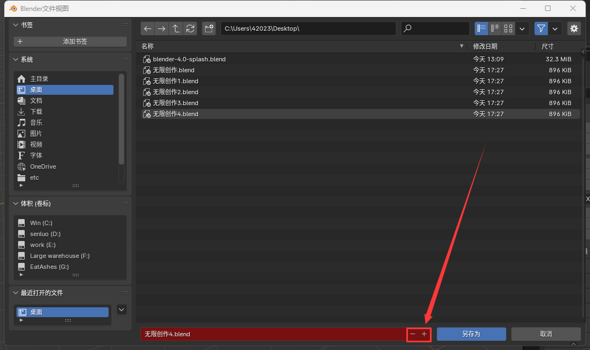Click the file icon beside 无限创作.blend
The height and width of the screenshot is (350, 590).
click(x=147, y=70)
